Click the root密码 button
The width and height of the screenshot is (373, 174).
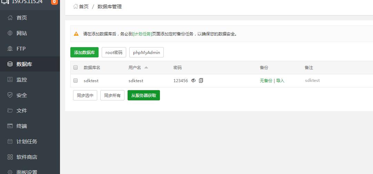click(114, 53)
